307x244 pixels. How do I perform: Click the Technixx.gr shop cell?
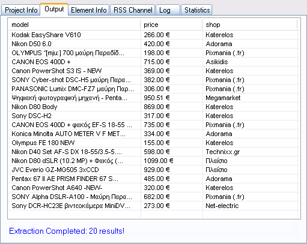pyautogui.click(x=250, y=152)
